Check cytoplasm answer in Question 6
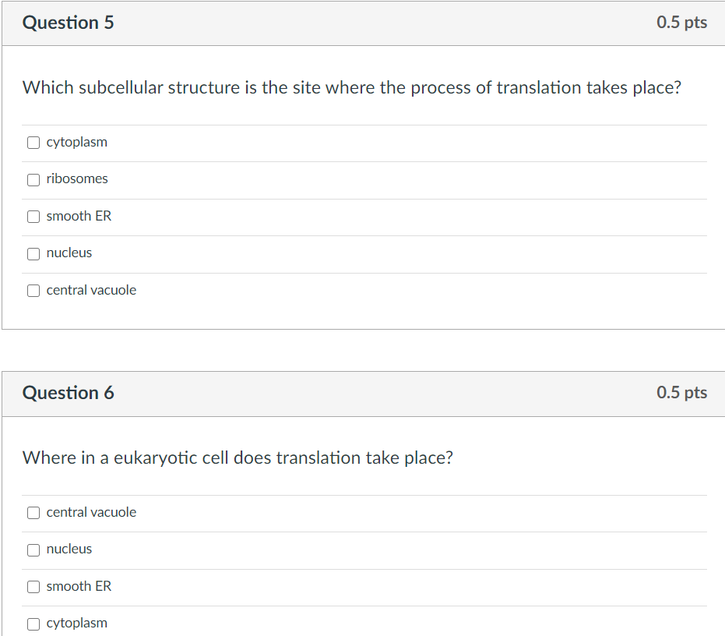The width and height of the screenshot is (725, 636). tap(33, 624)
